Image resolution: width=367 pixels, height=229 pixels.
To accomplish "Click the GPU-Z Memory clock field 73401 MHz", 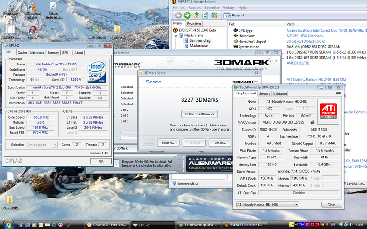I will [x=299, y=178].
